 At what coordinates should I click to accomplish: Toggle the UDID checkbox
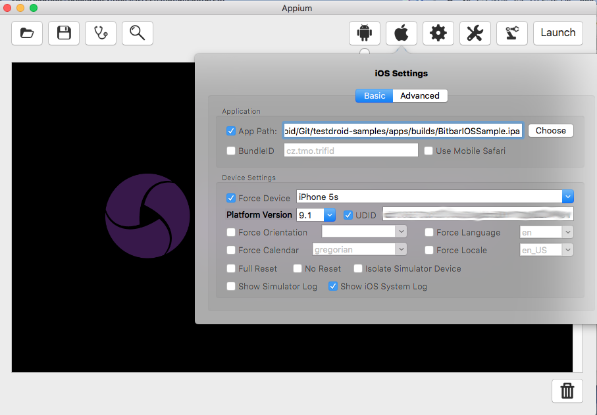(x=348, y=215)
